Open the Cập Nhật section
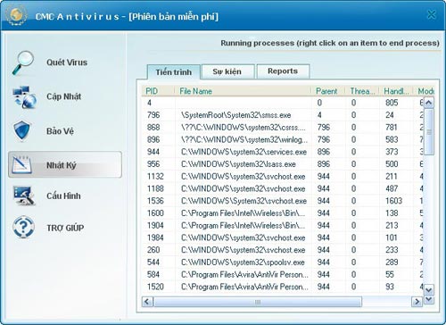This screenshot has height=325, width=446. 63,96
